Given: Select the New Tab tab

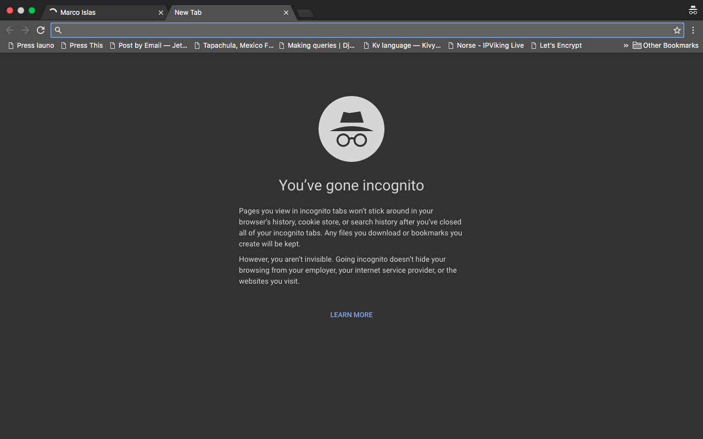Looking at the screenshot, I should click(x=230, y=12).
